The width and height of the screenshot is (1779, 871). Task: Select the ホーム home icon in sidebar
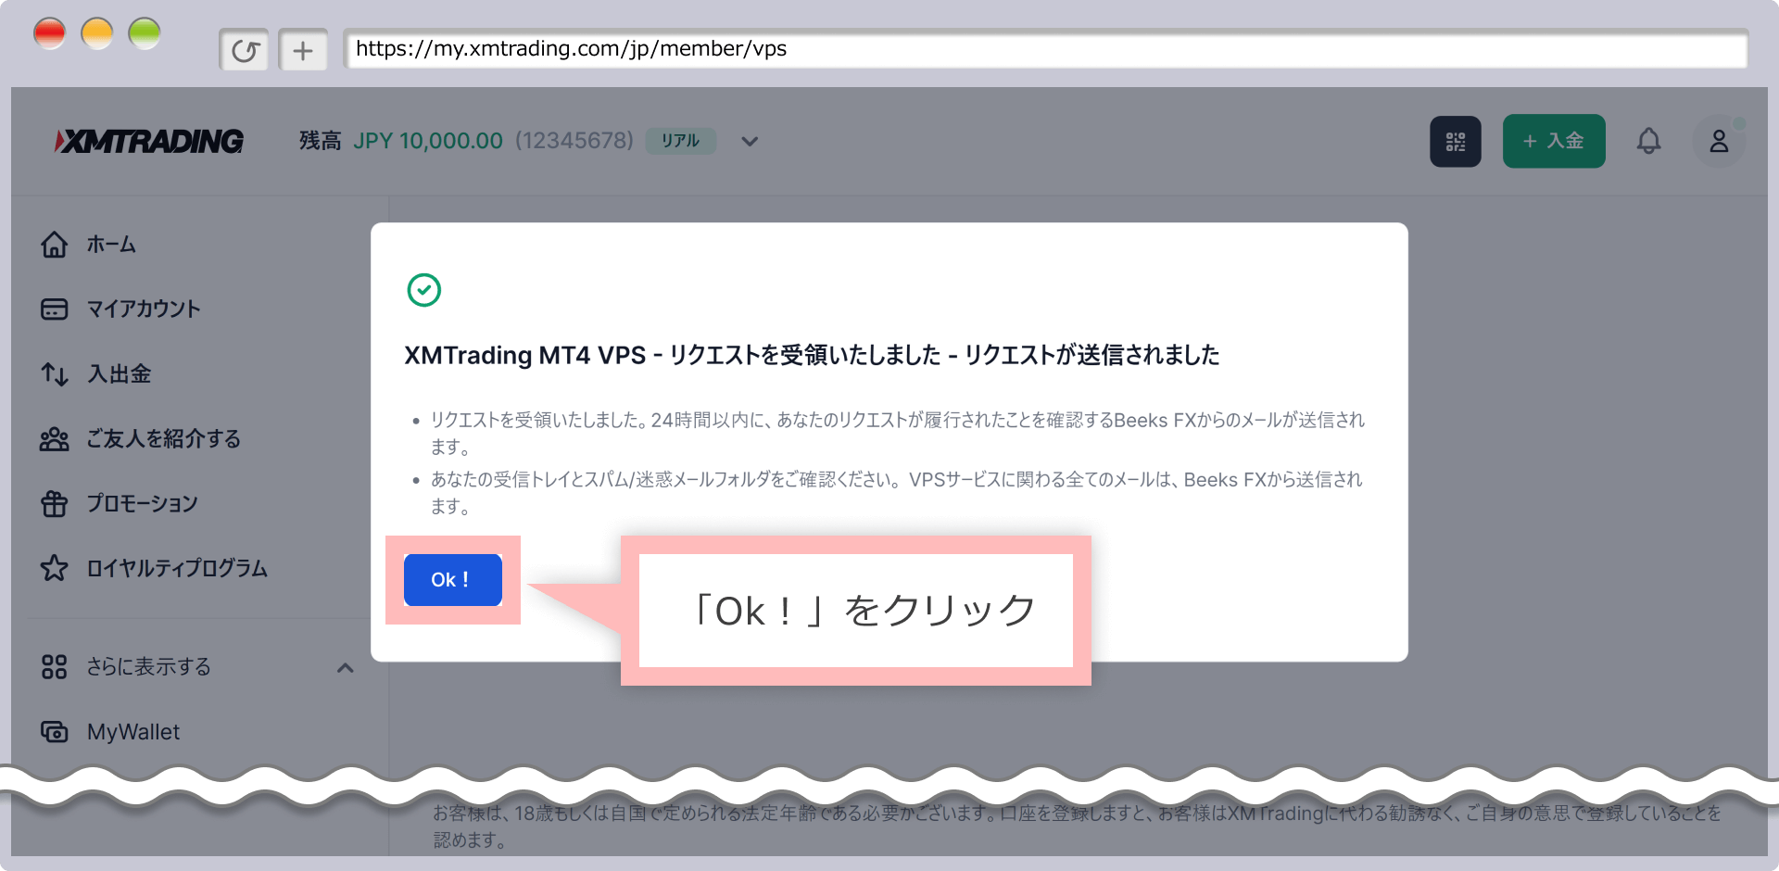[x=54, y=244]
